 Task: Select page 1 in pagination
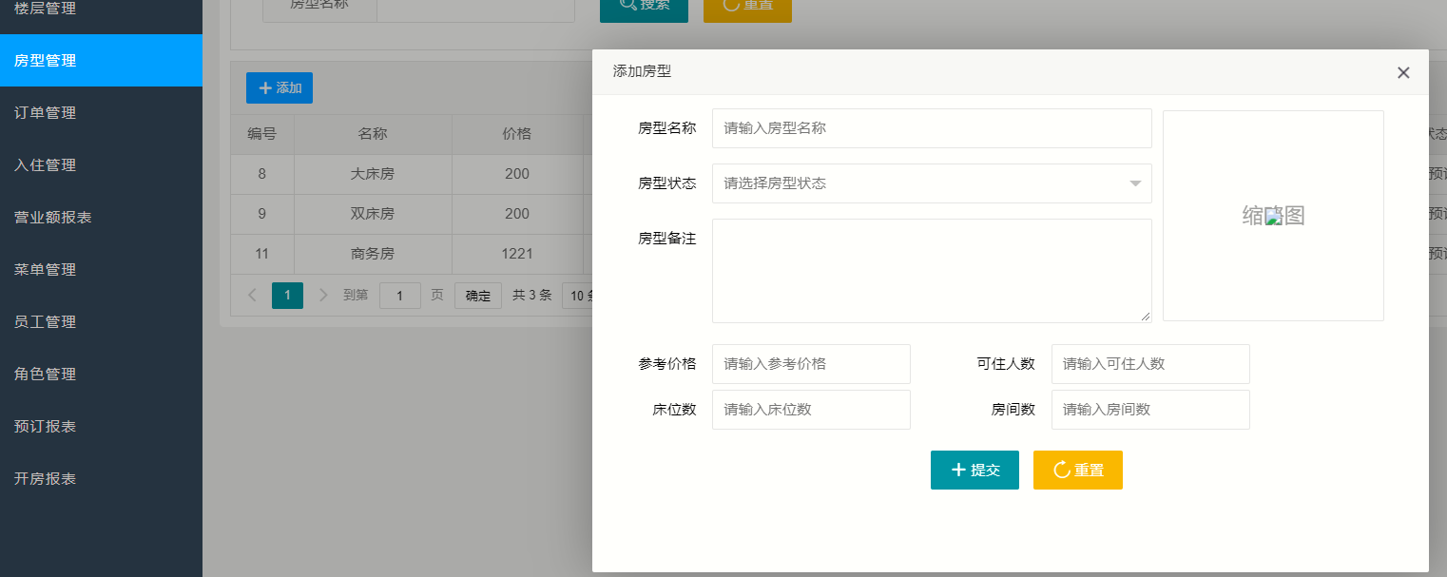(287, 296)
